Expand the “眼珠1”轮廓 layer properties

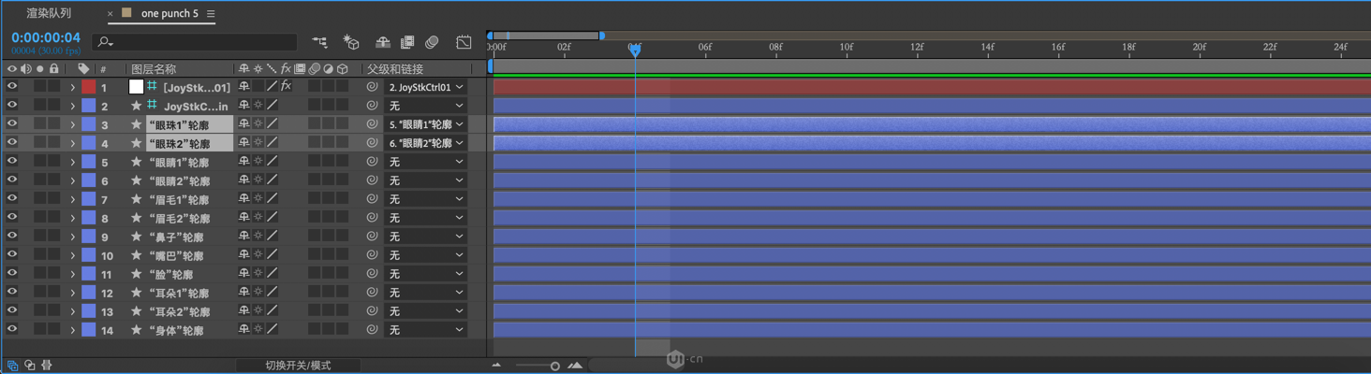tap(72, 124)
